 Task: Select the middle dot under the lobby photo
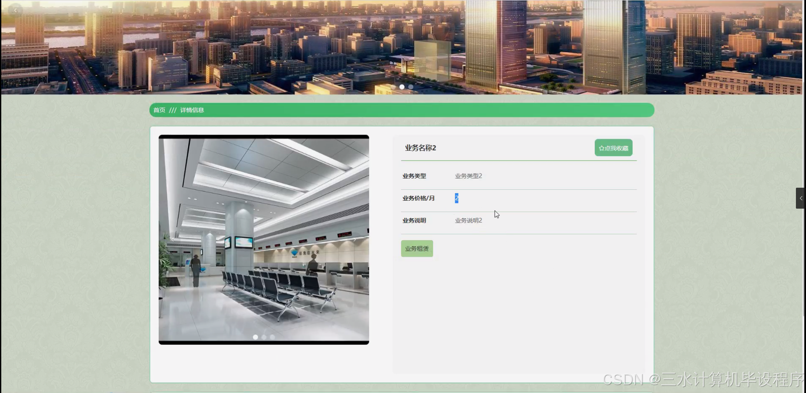pyautogui.click(x=264, y=337)
